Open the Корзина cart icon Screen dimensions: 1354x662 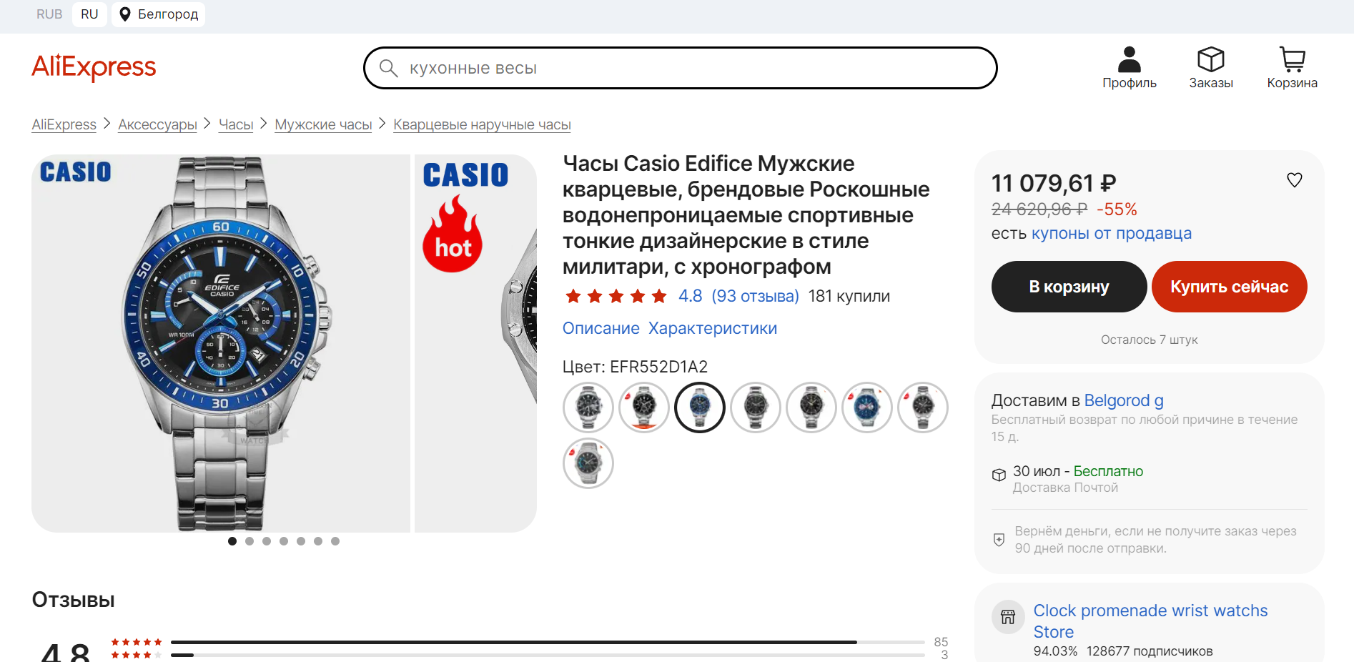(x=1292, y=59)
